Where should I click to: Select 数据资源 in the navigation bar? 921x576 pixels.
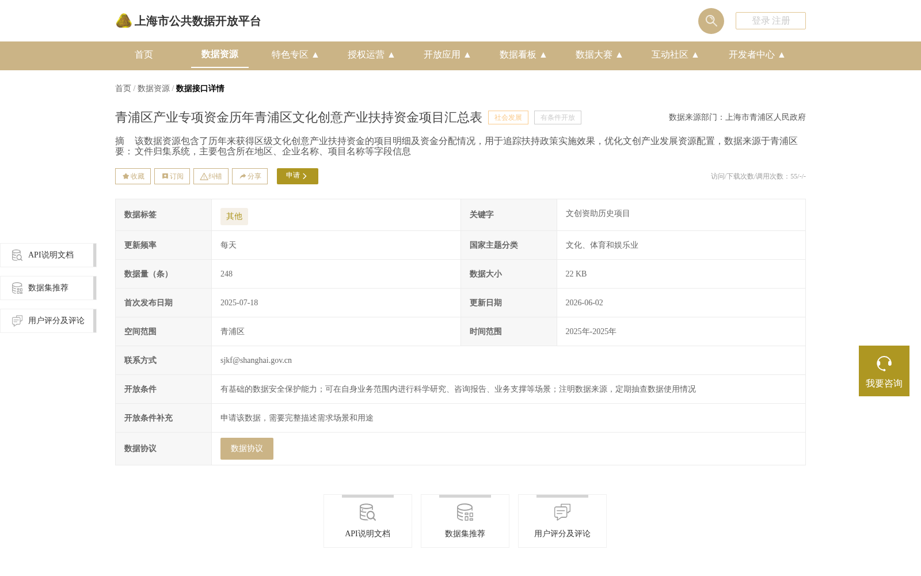(x=220, y=54)
